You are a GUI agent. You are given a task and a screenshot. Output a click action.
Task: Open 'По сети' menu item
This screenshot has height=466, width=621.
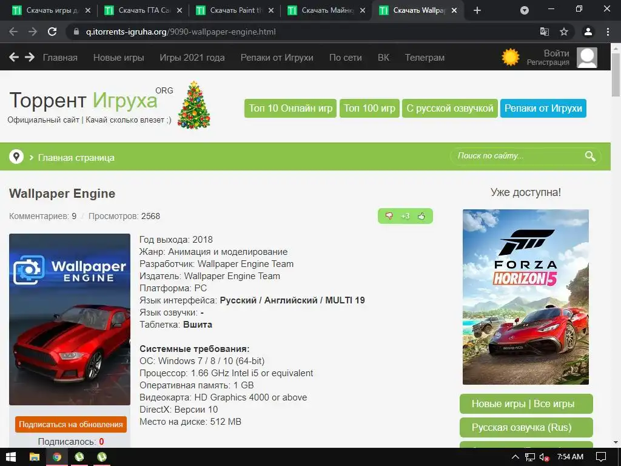point(345,58)
